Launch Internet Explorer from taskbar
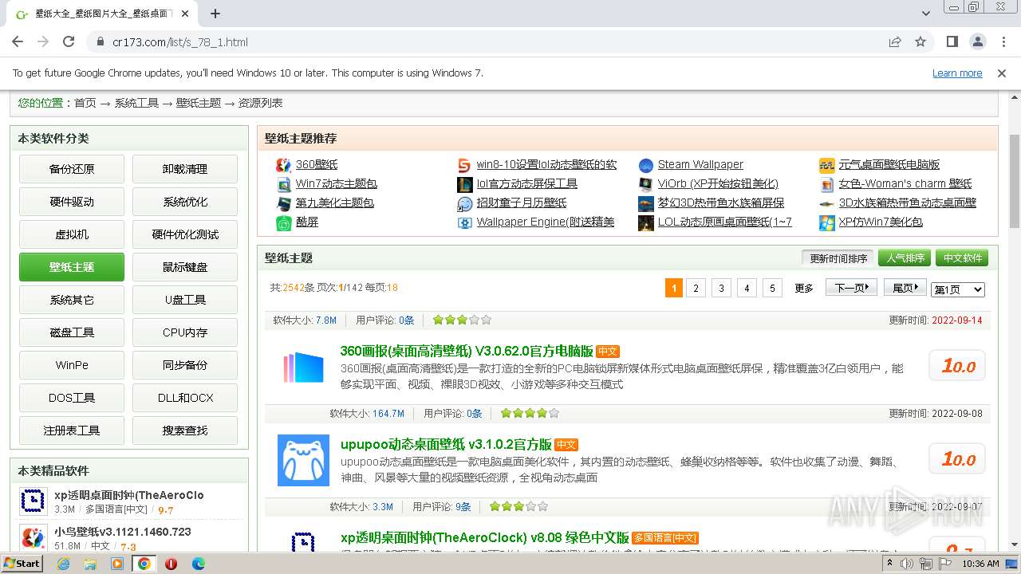 63,564
